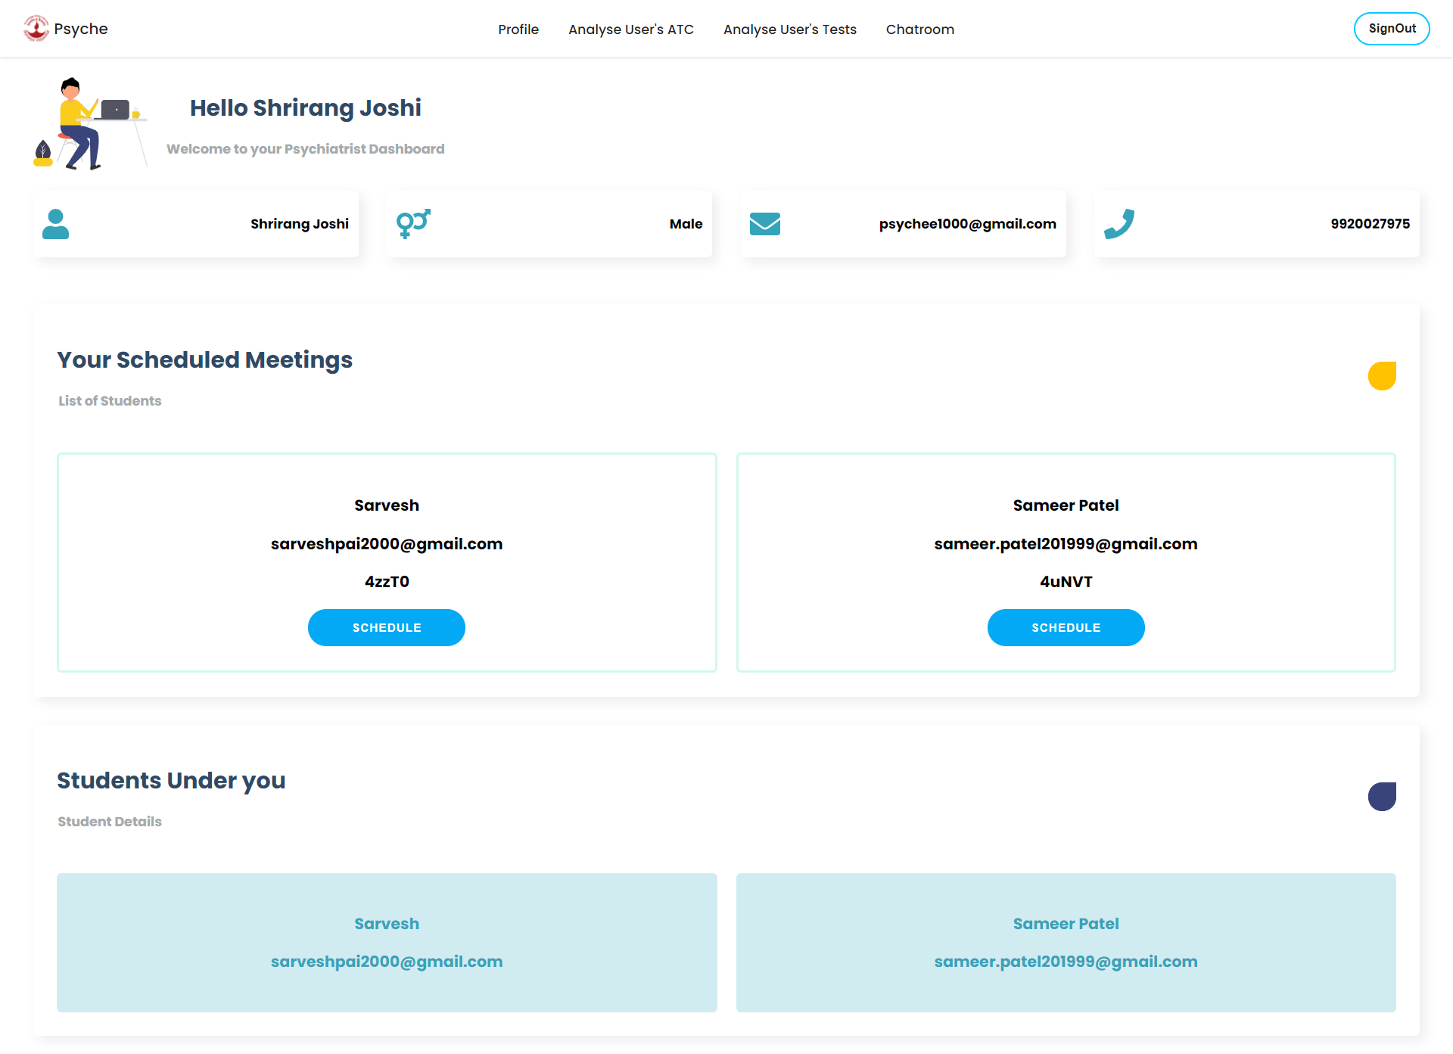Click the user profile icon beside Shrirang Joshi
1453x1054 pixels.
[55, 224]
